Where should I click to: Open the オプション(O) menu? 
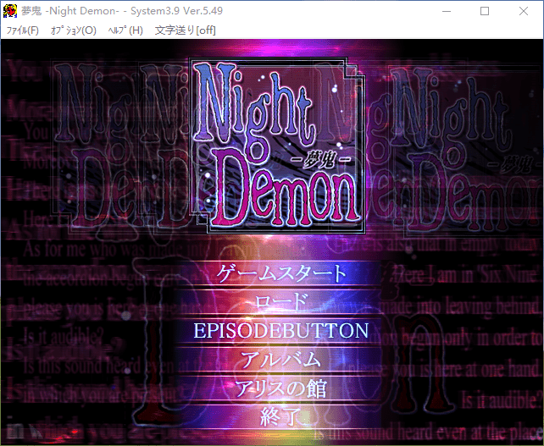pyautogui.click(x=74, y=30)
